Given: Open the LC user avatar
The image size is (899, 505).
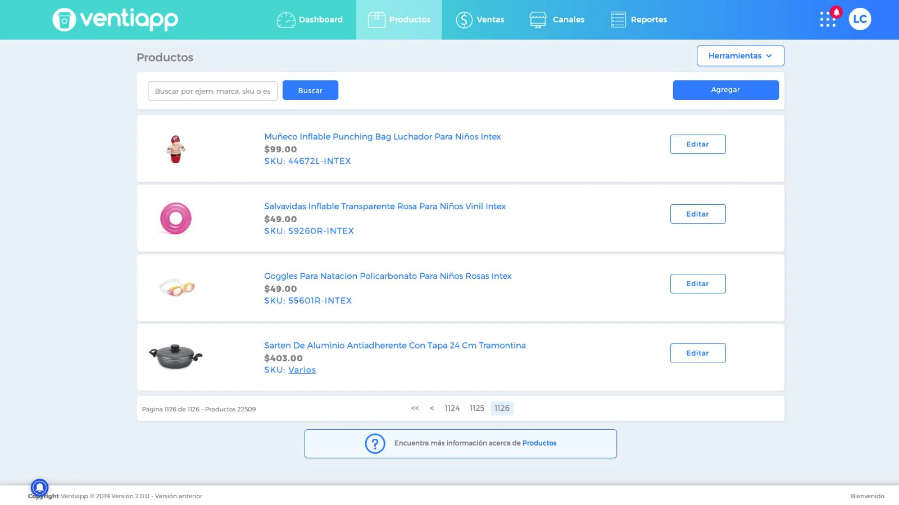Looking at the screenshot, I should pyautogui.click(x=860, y=19).
